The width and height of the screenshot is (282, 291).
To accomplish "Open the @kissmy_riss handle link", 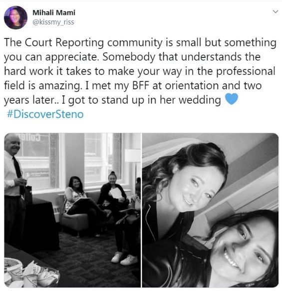I will pyautogui.click(x=53, y=22).
